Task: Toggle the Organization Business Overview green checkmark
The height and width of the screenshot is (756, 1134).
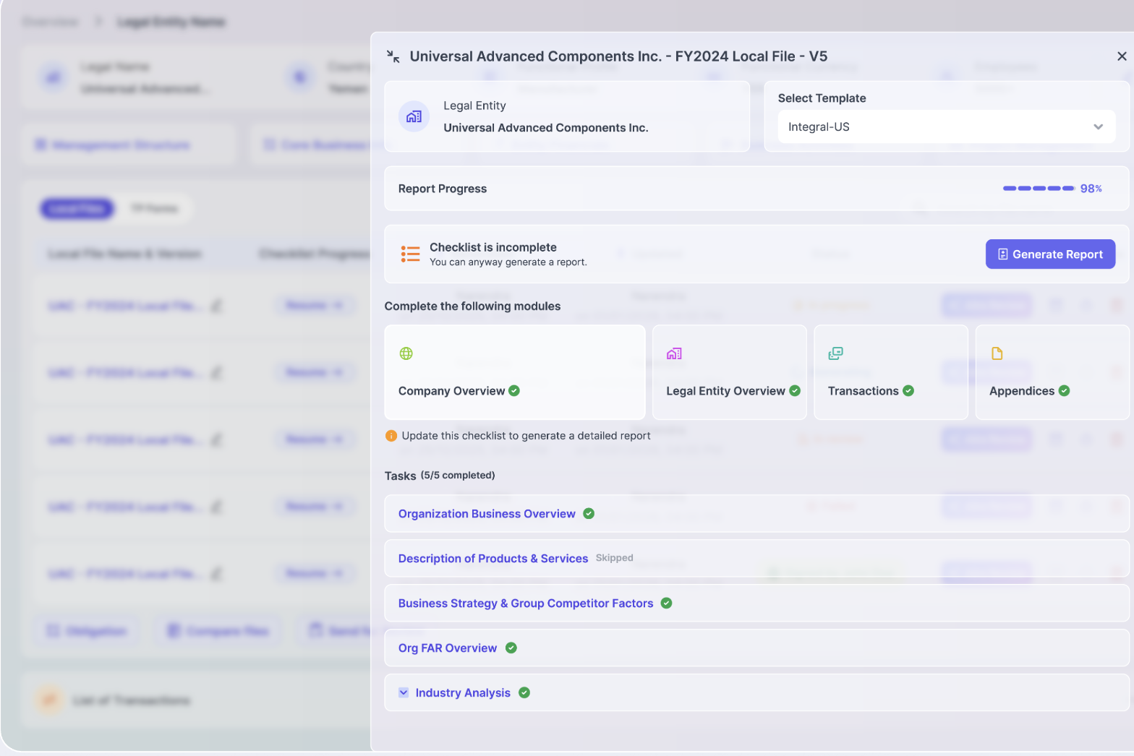Action: click(x=589, y=514)
